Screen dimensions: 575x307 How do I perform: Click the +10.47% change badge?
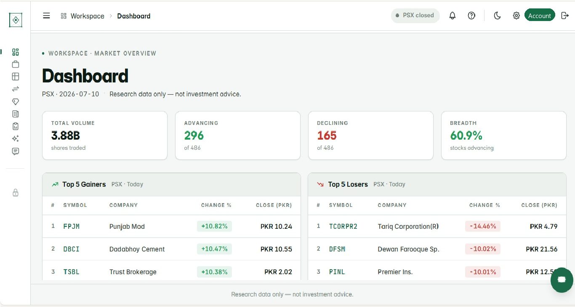(x=214, y=249)
